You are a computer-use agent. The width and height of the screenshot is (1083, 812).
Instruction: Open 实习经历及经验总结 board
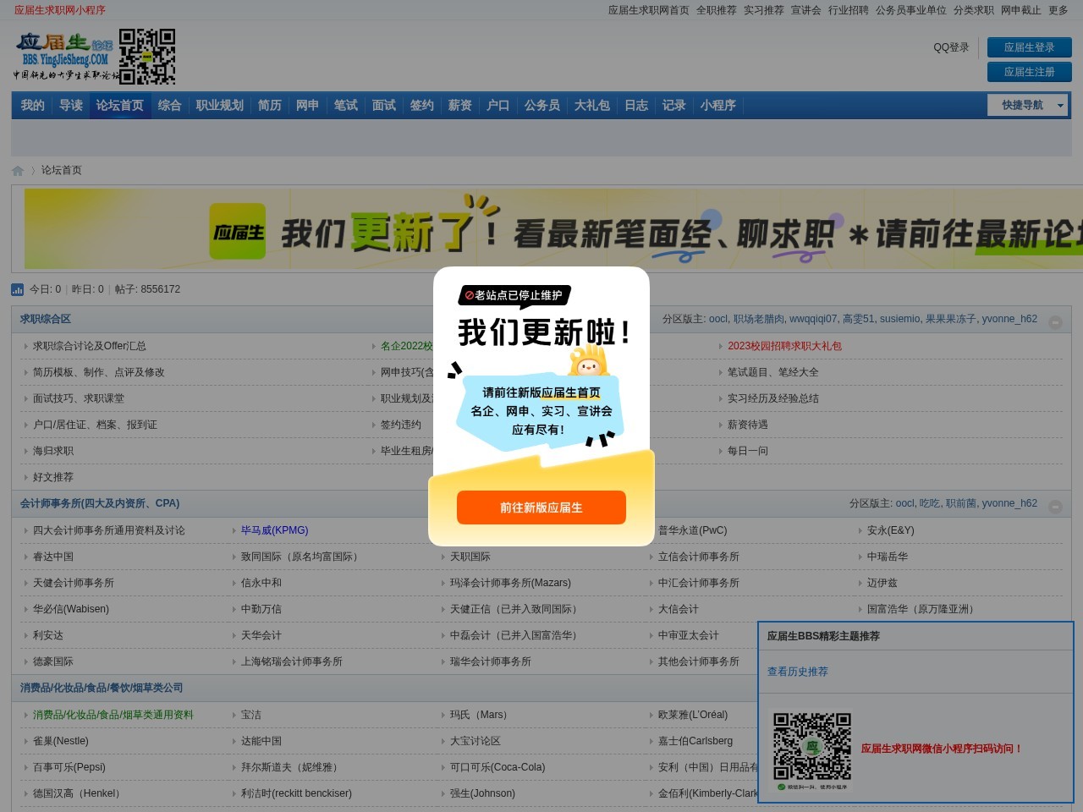[x=773, y=398]
